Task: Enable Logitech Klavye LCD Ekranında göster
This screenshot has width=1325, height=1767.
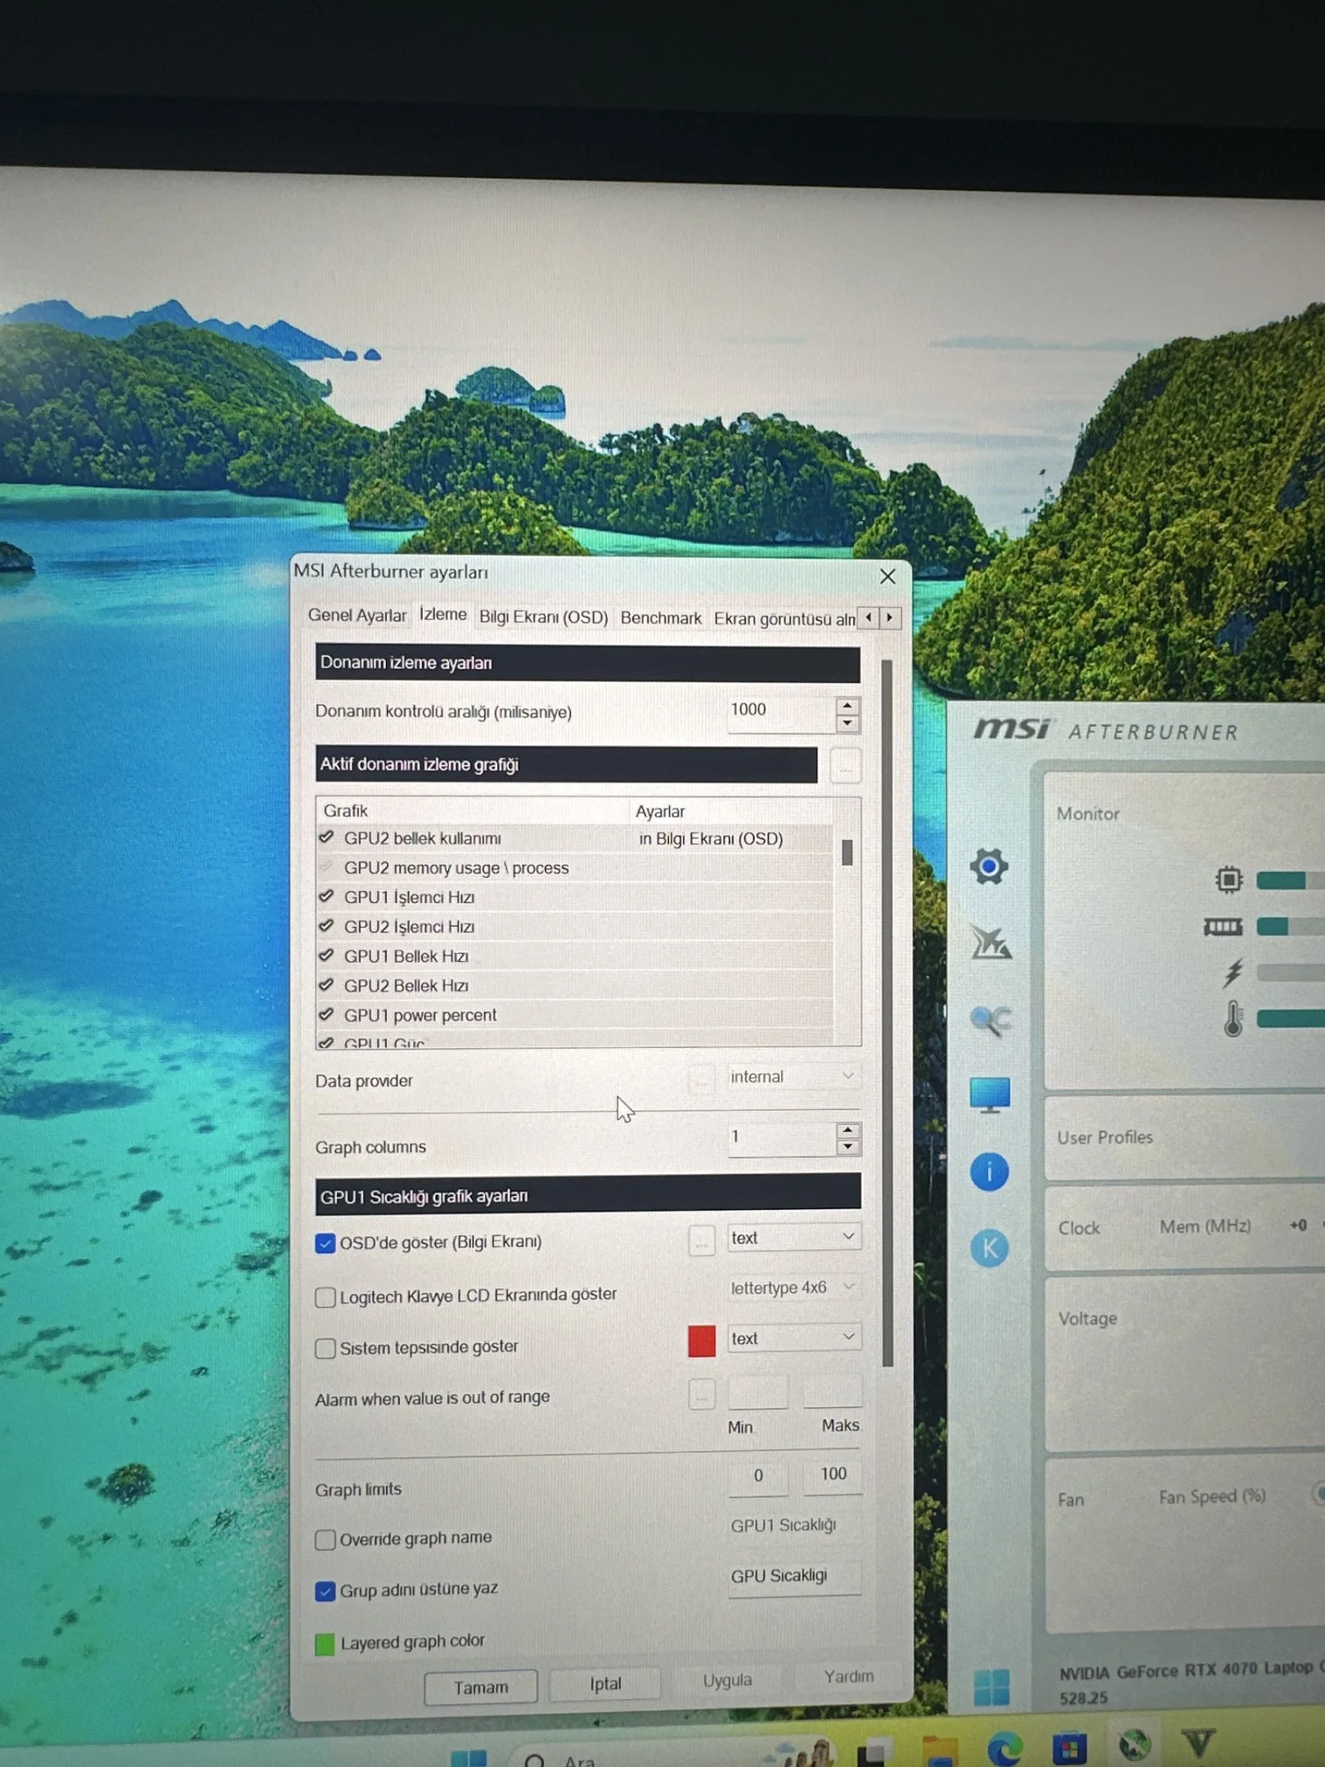Action: [x=325, y=1297]
